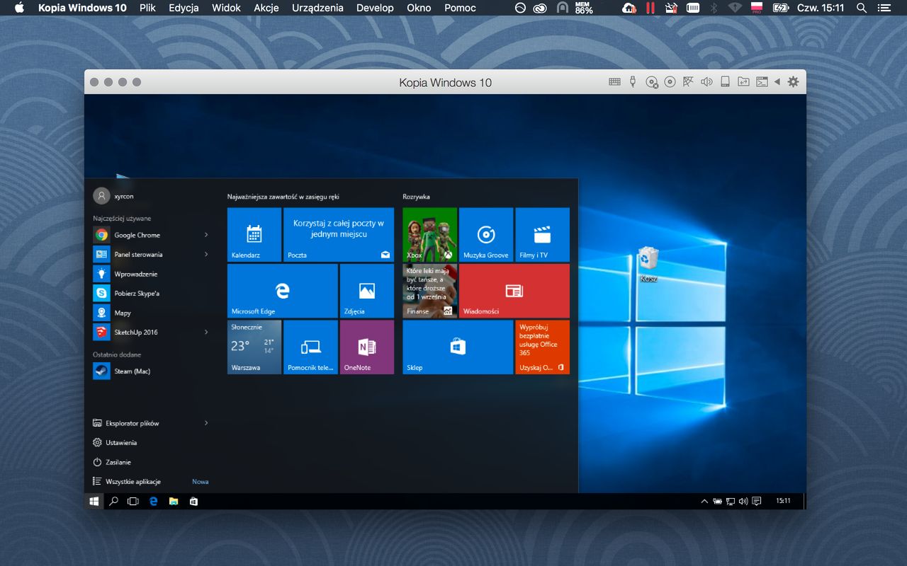Open the Pomocnik telefonu tile
The image size is (907, 566).
[x=310, y=347]
